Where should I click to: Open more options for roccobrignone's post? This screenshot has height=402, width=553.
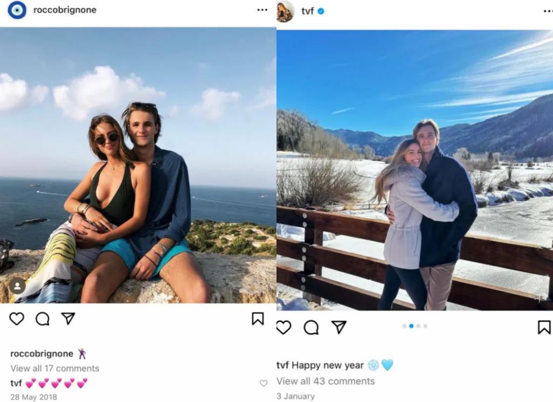[x=262, y=10]
